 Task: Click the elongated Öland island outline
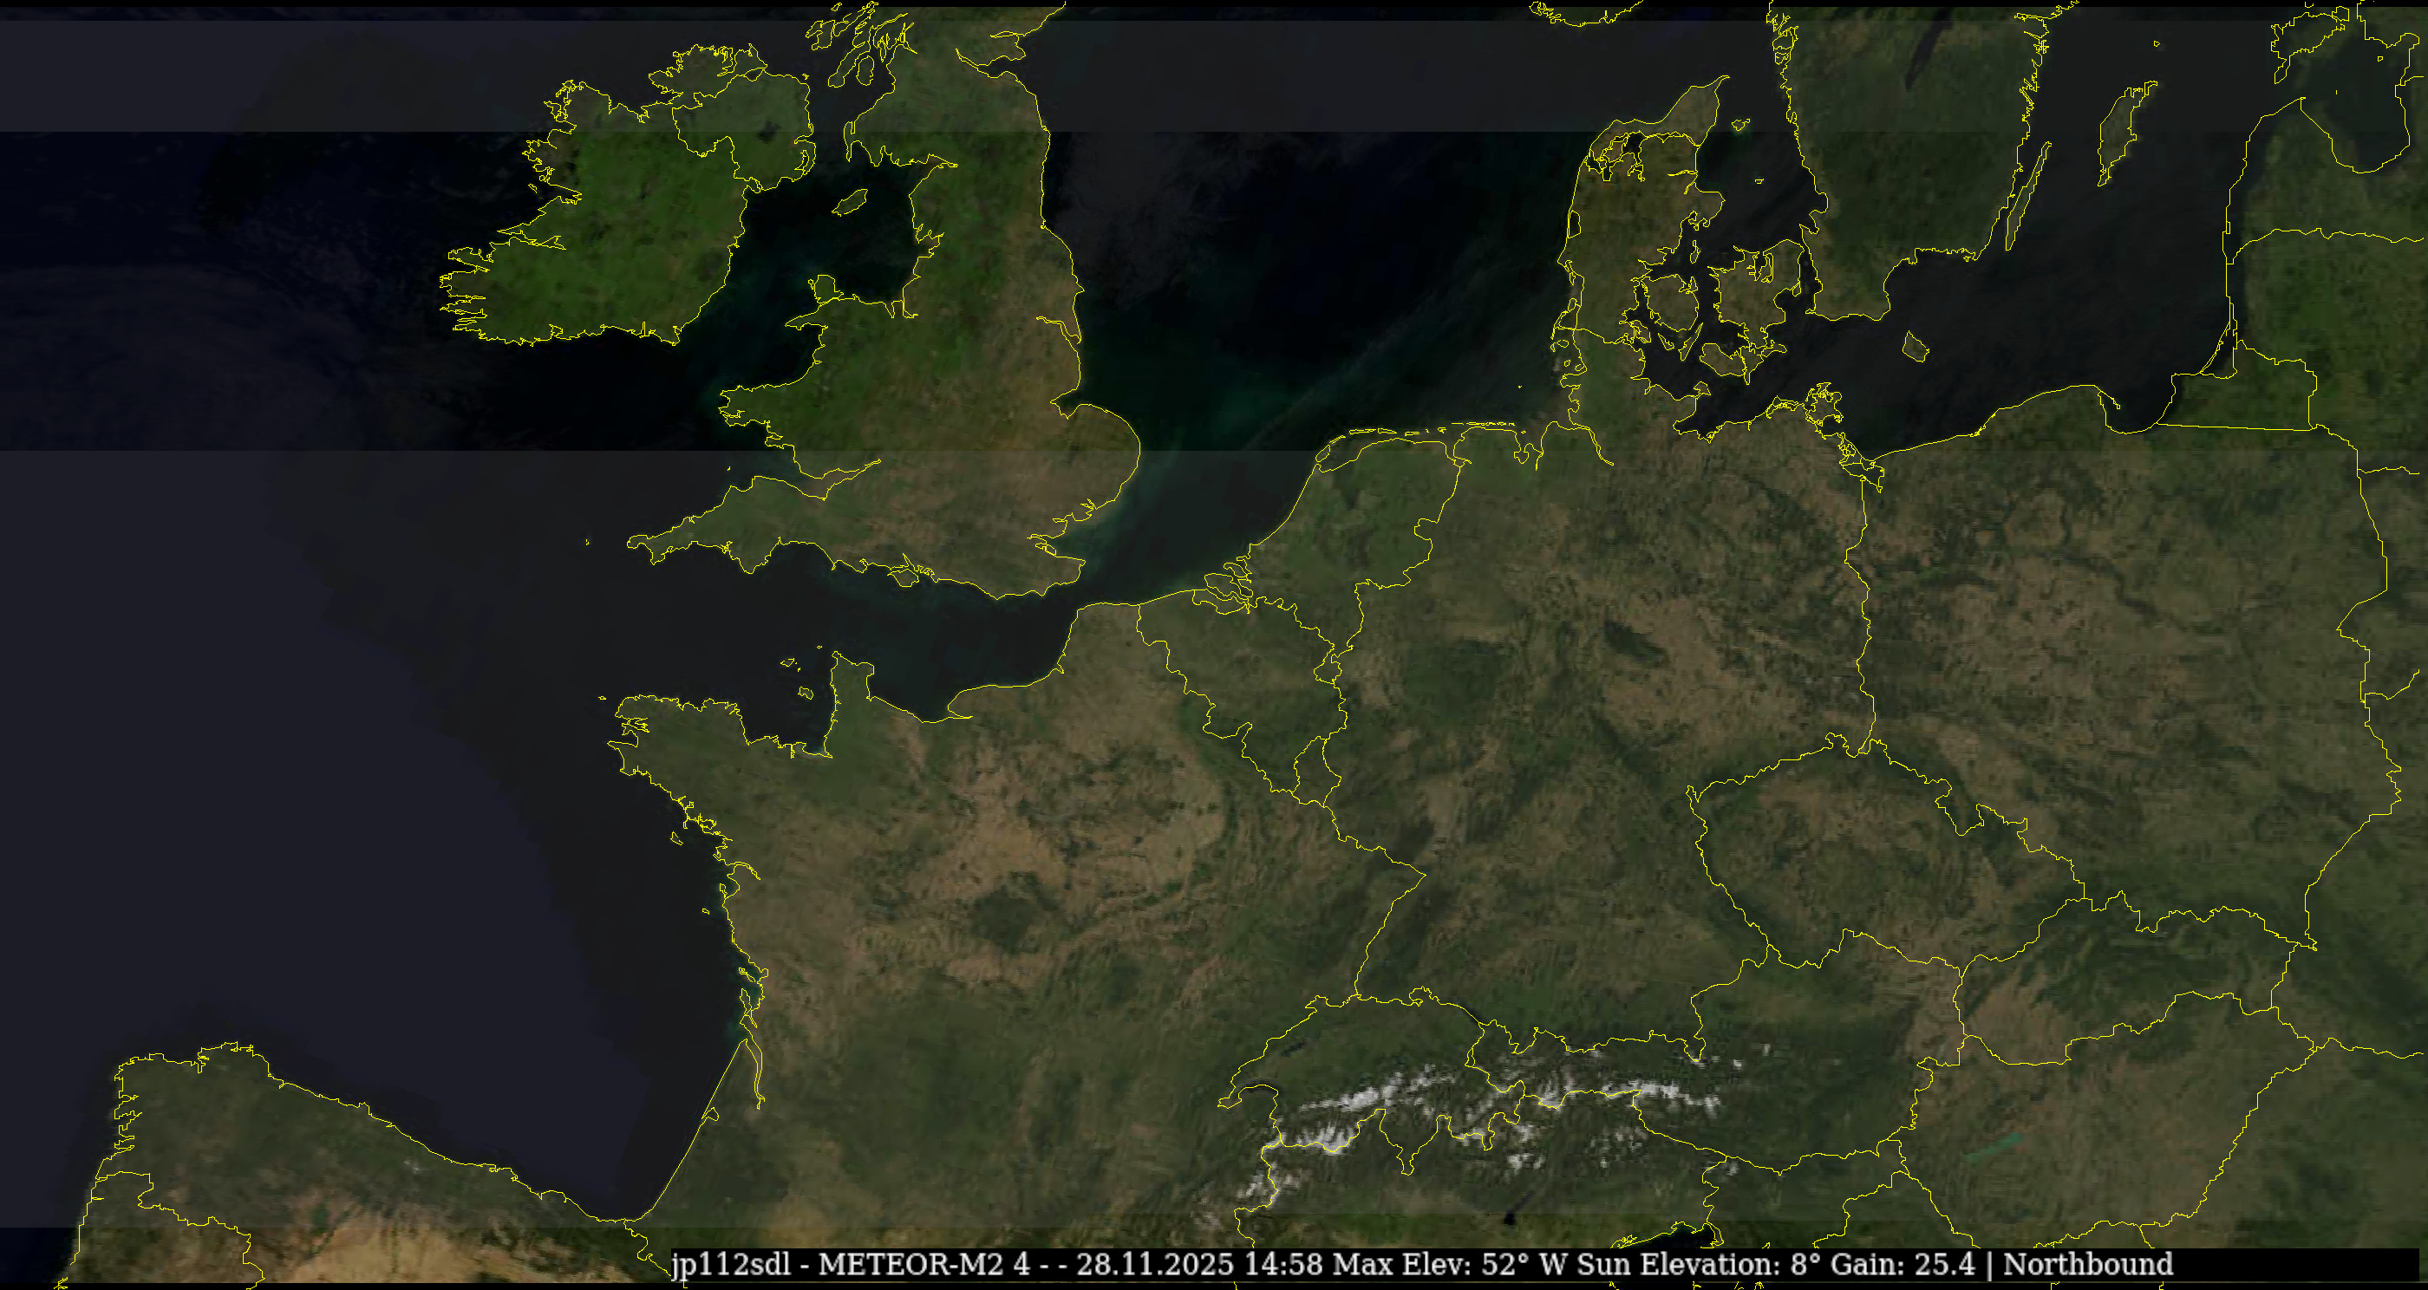point(2027,196)
